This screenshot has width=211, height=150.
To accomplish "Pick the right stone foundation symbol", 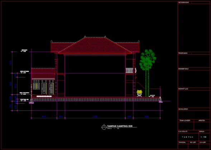I will 160,100.
